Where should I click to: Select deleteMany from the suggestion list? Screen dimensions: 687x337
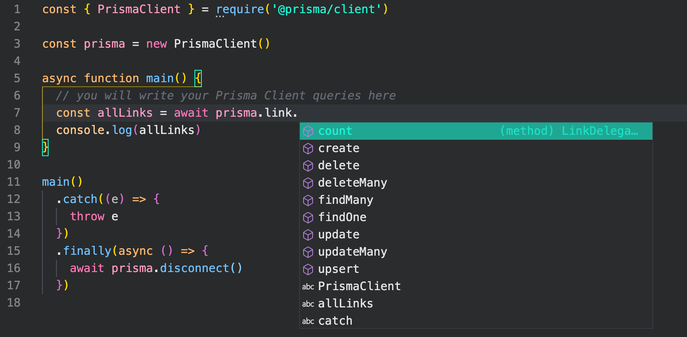tap(476, 183)
